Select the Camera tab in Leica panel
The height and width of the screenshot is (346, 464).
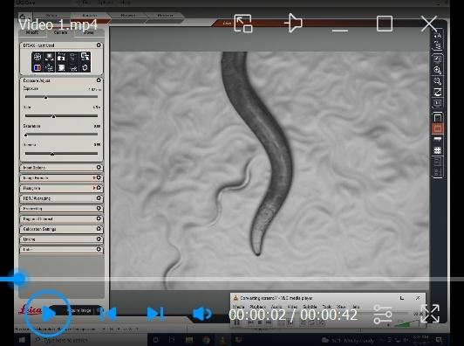(61, 32)
